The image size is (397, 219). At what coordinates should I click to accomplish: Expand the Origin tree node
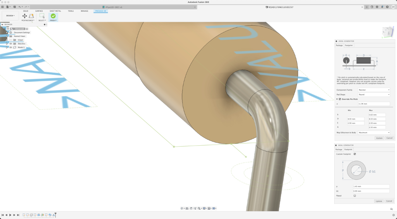(7, 40)
